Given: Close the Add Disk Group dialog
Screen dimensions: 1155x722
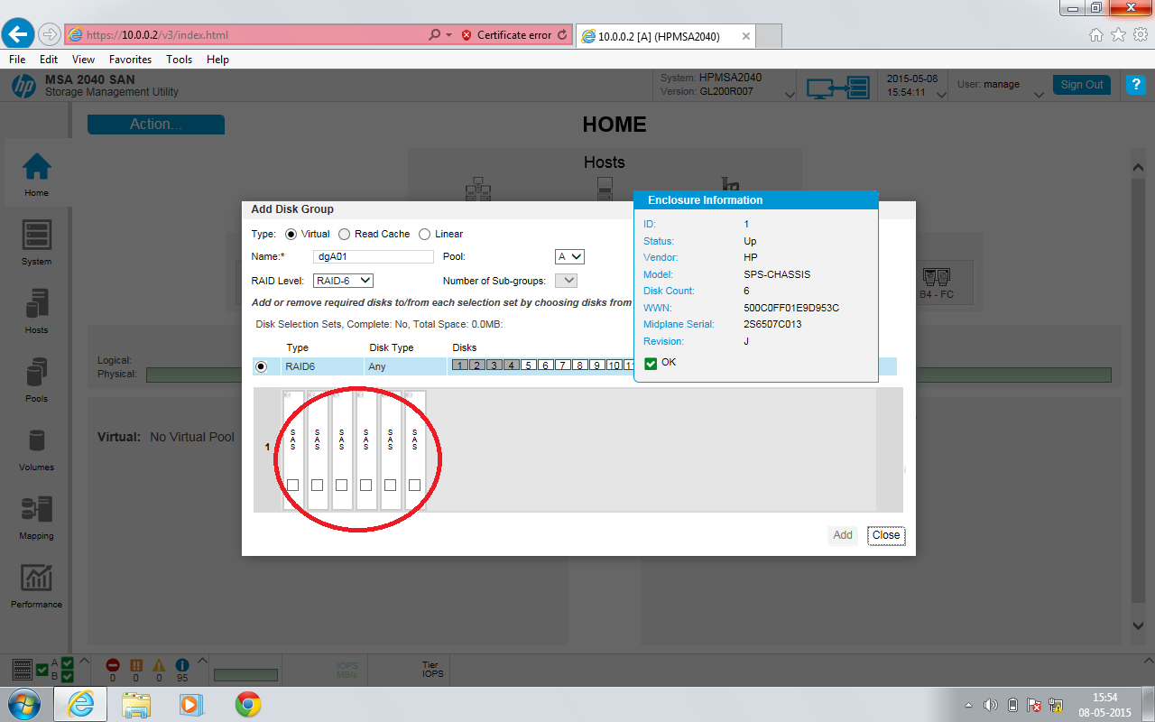Looking at the screenshot, I should [885, 535].
